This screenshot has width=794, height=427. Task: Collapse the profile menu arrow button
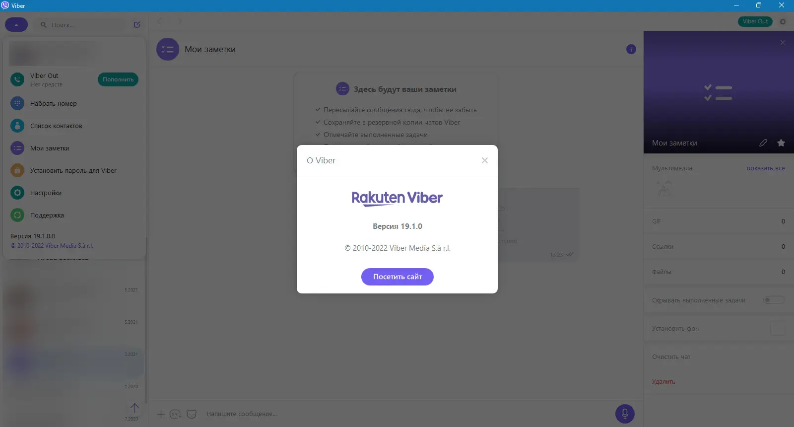pyautogui.click(x=16, y=24)
